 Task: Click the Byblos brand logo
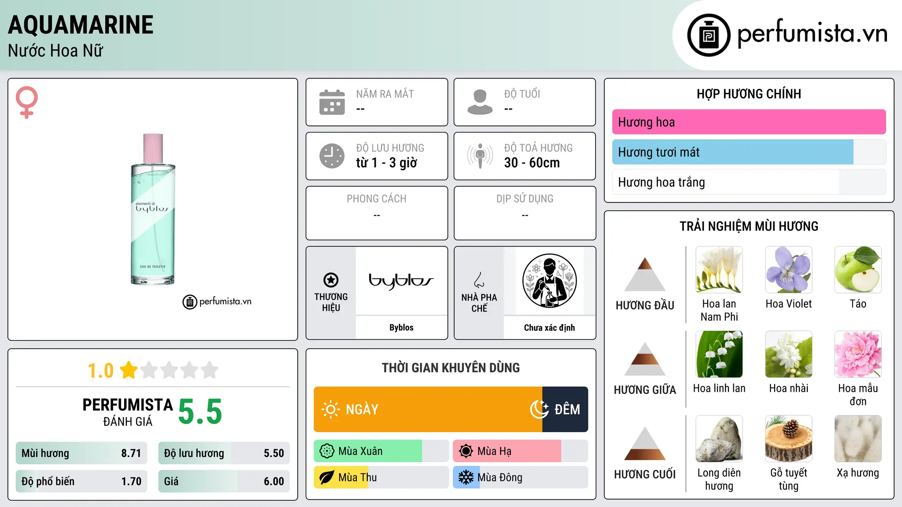point(401,280)
